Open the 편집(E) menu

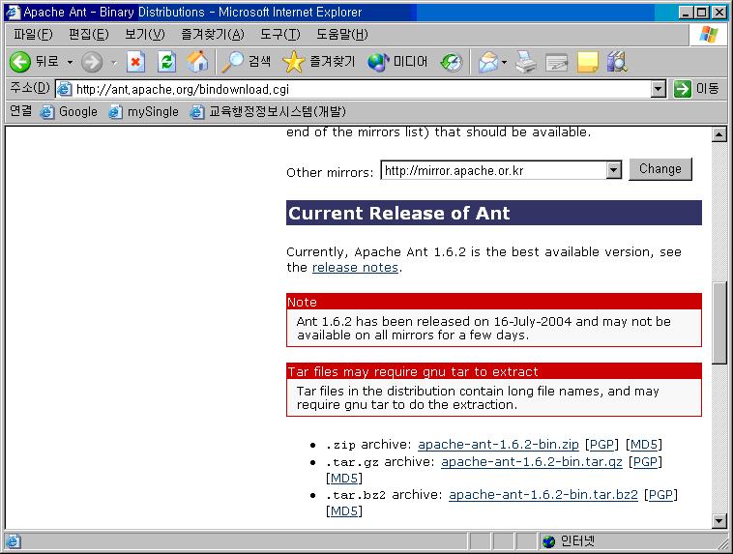coord(88,34)
